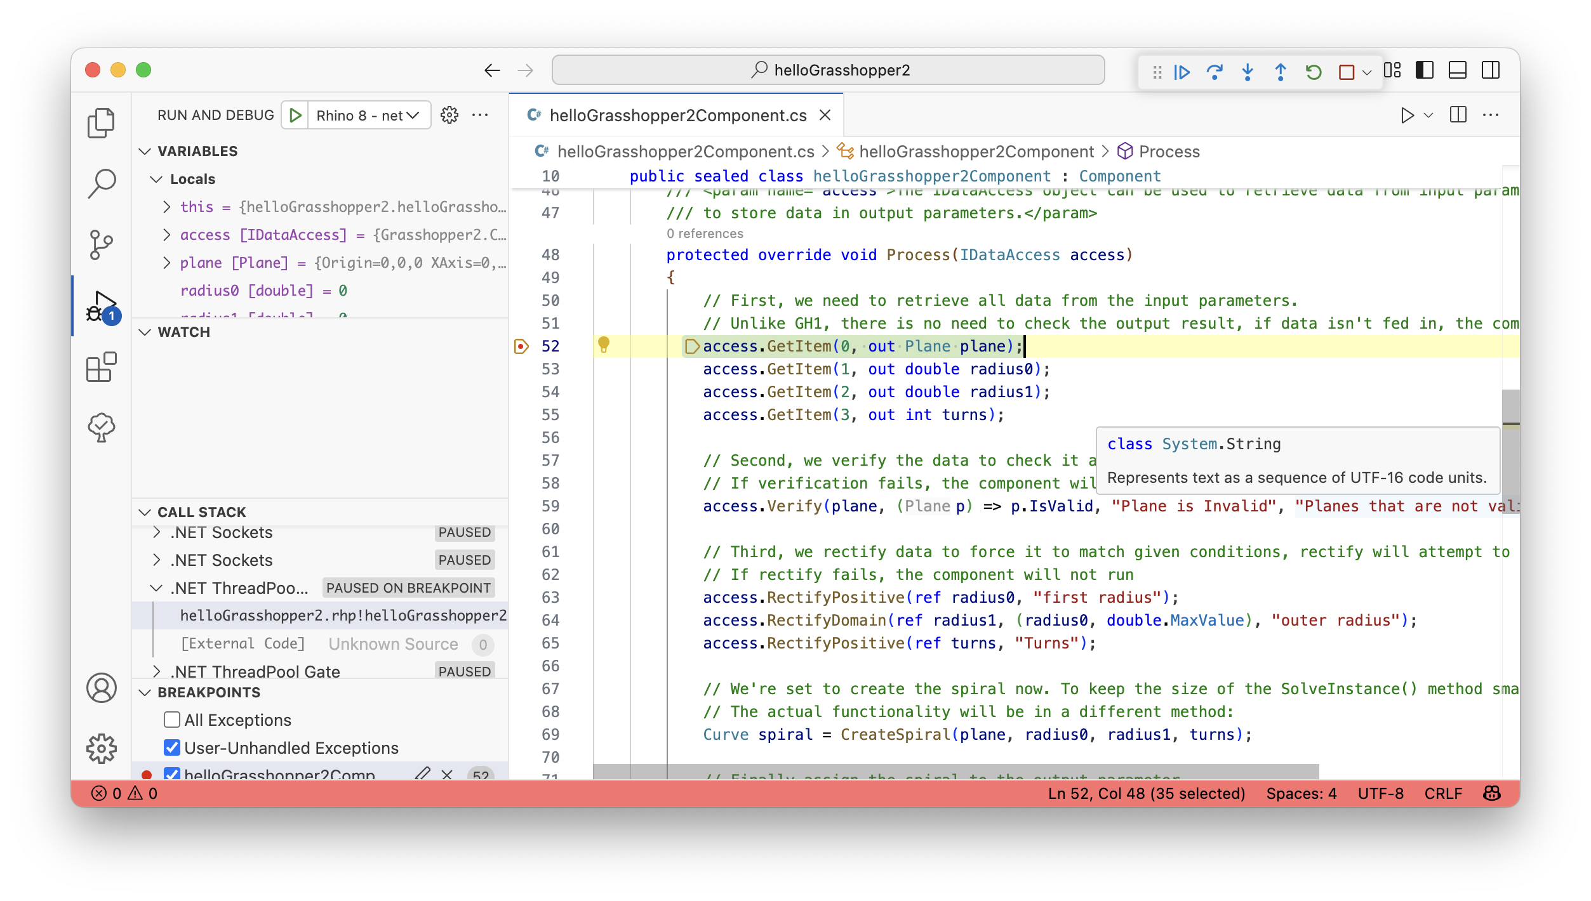Image resolution: width=1591 pixels, height=901 pixels.
Task: Click the debug Continue button
Action: click(x=1182, y=72)
